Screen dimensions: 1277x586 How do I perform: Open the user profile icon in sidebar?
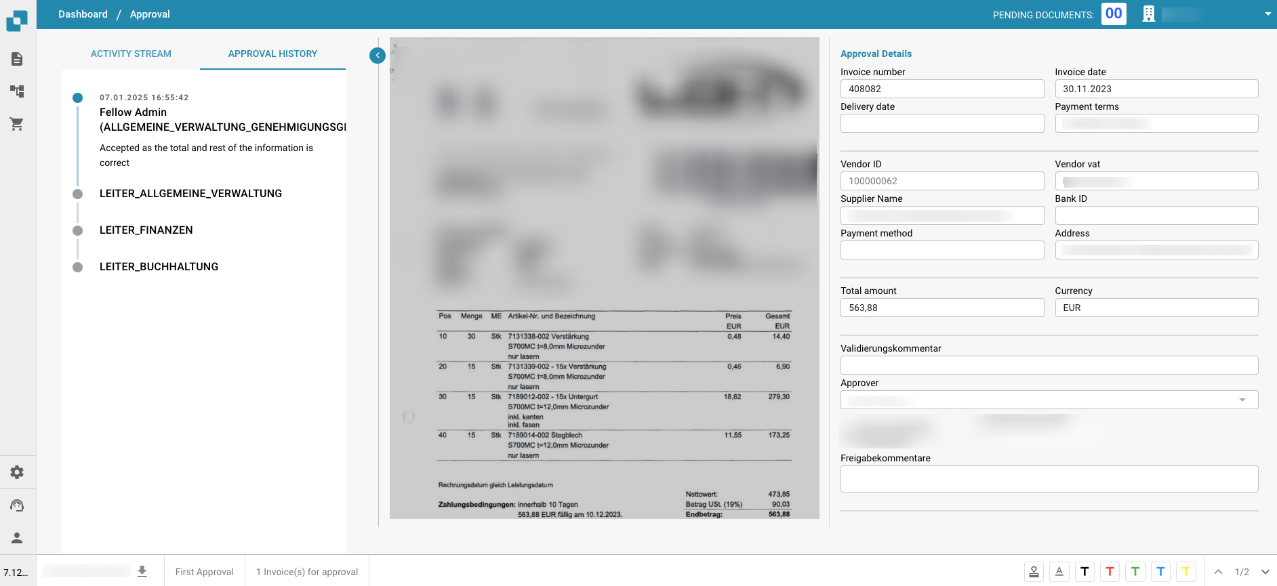click(x=17, y=538)
